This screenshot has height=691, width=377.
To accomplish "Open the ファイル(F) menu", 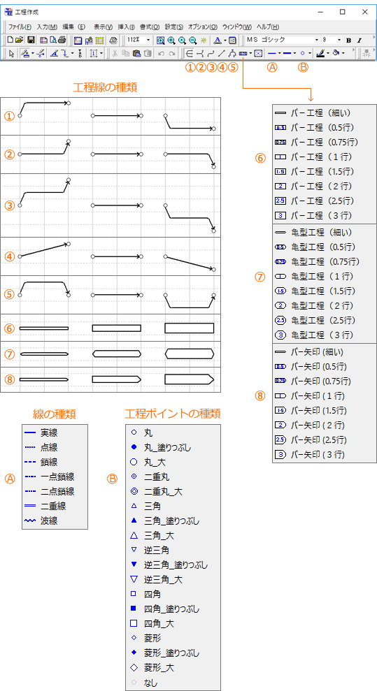I will coord(20,27).
